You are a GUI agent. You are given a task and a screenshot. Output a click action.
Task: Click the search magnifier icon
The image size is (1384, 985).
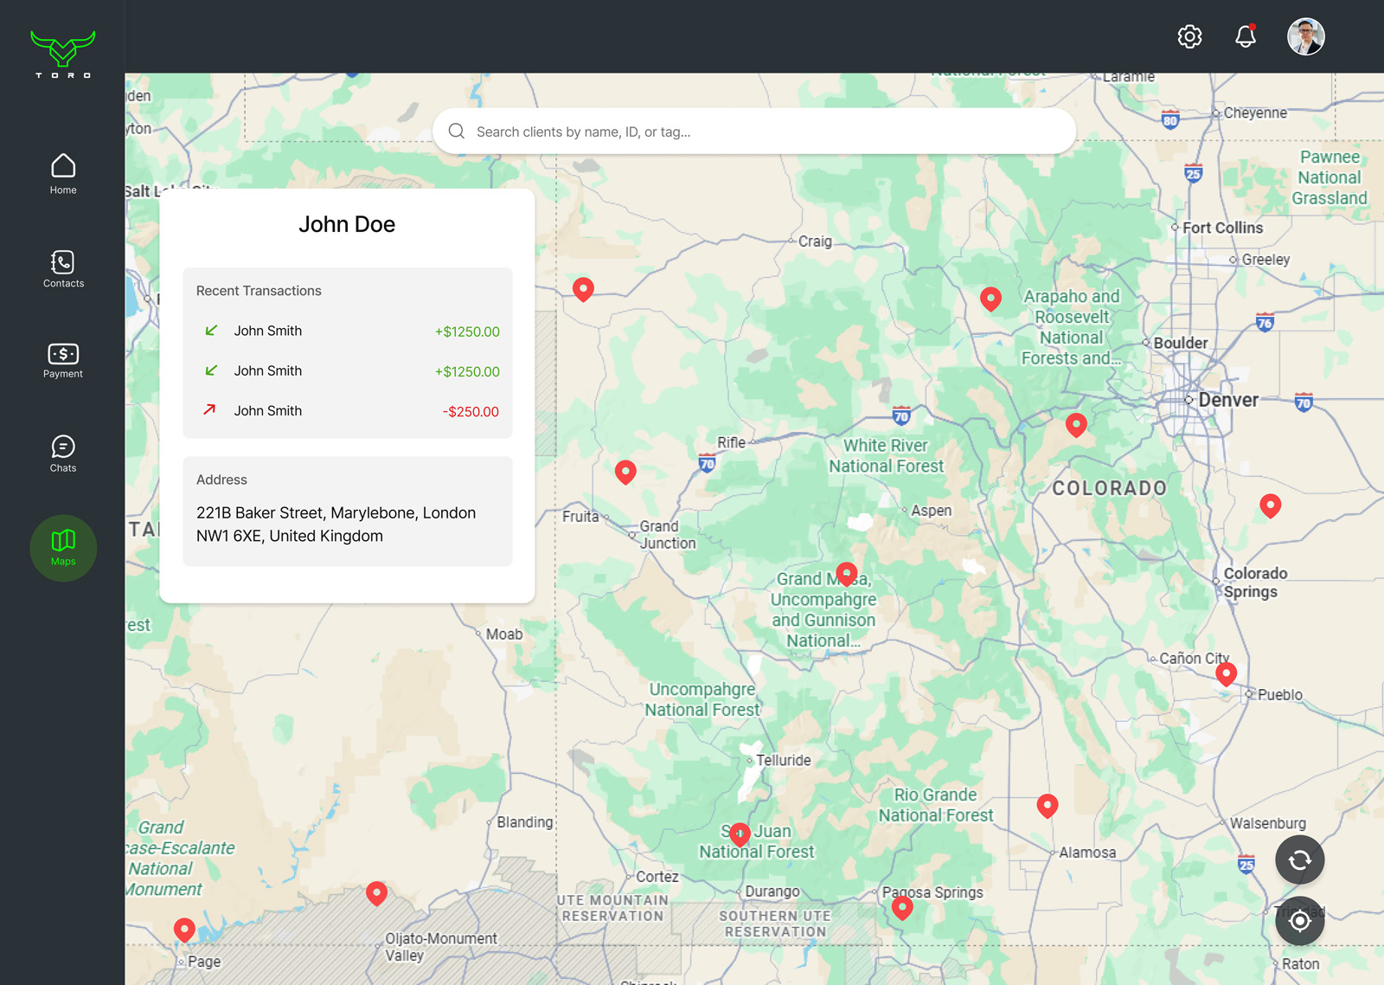(x=457, y=132)
